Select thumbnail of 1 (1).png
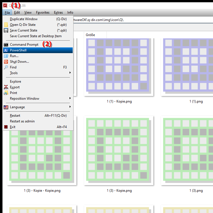 tap(187, 67)
